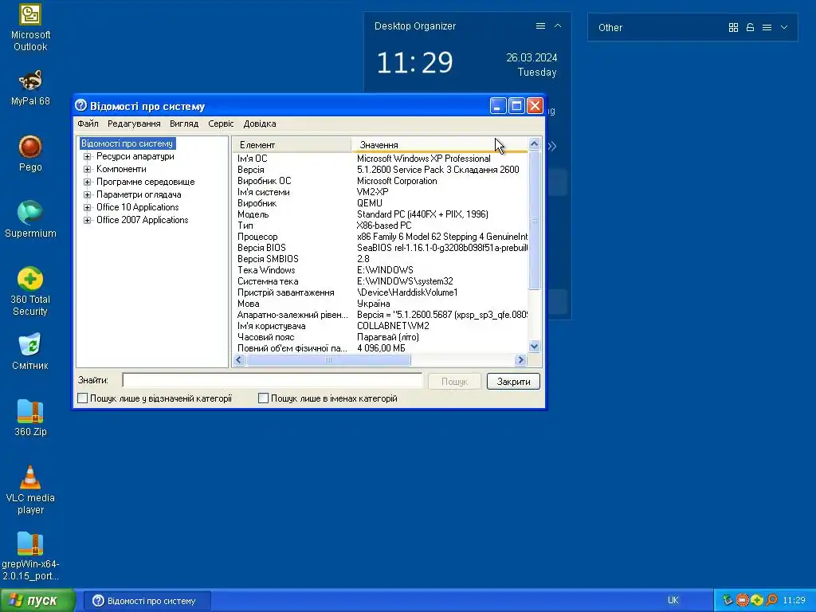Expand Office 10 Applications node
Screen dimensions: 816x612
87,208
